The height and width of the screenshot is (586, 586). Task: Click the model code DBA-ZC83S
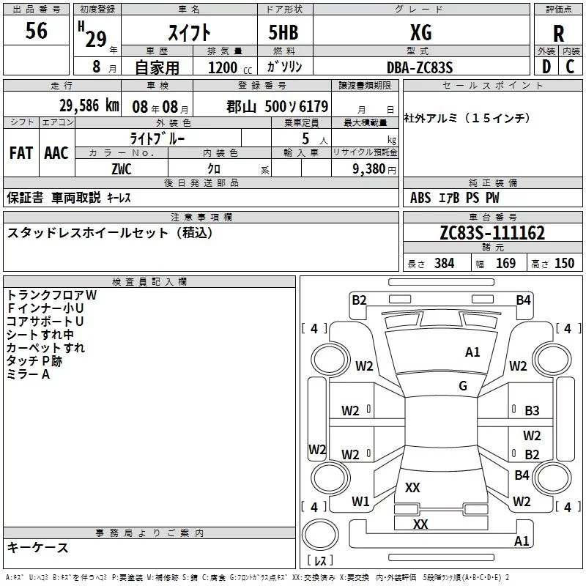pos(420,67)
